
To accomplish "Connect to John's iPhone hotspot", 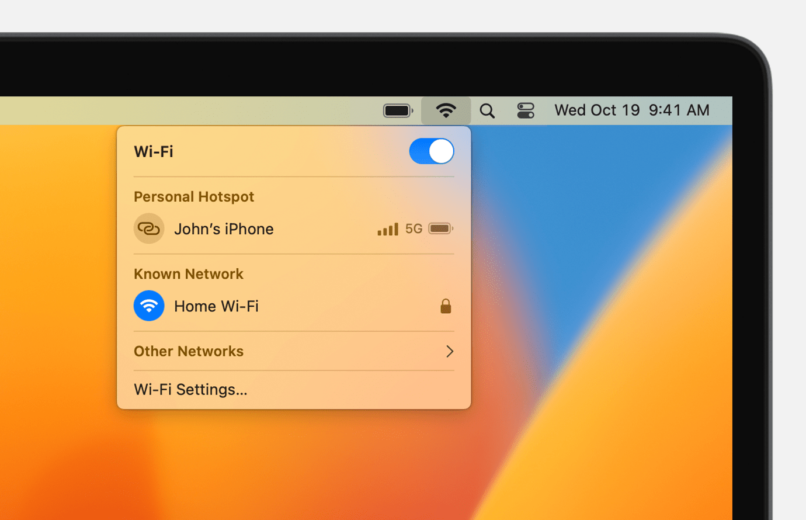I will (x=224, y=228).
